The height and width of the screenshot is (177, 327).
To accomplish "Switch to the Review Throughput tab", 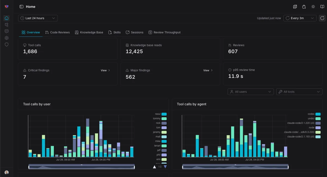I will pyautogui.click(x=165, y=32).
